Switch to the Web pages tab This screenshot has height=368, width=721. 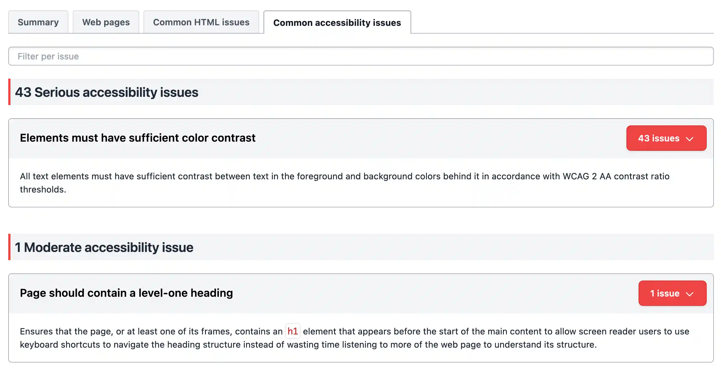pyautogui.click(x=106, y=22)
